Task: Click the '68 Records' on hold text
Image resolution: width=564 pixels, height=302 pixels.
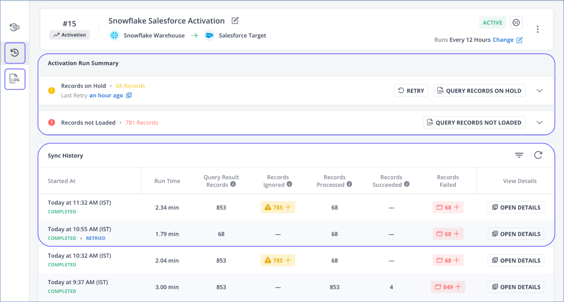Action: pos(130,86)
